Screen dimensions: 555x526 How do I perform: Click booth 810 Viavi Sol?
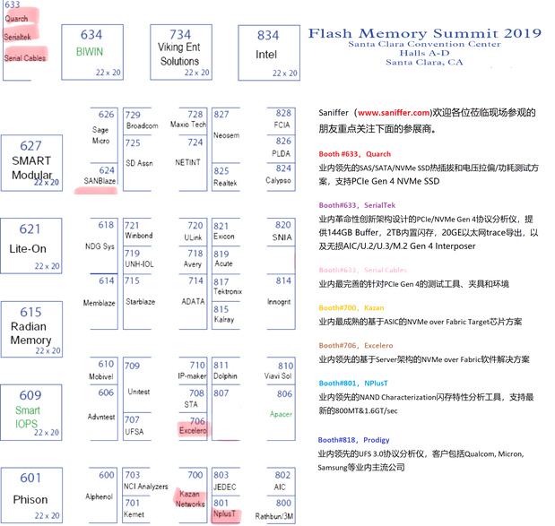tap(279, 371)
